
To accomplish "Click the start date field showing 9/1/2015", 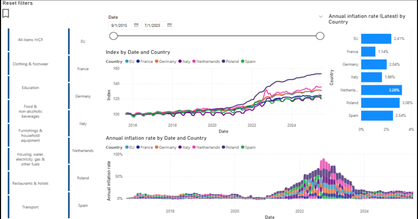I will (124, 25).
